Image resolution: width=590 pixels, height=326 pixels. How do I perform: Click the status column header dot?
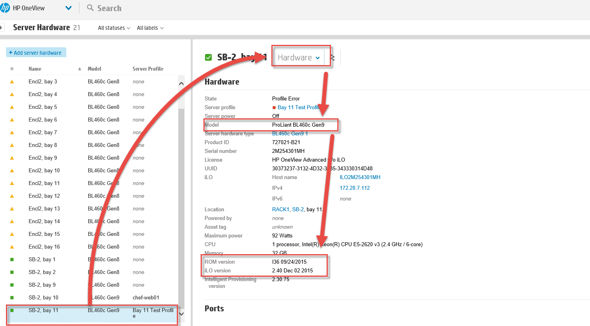pyautogui.click(x=12, y=69)
